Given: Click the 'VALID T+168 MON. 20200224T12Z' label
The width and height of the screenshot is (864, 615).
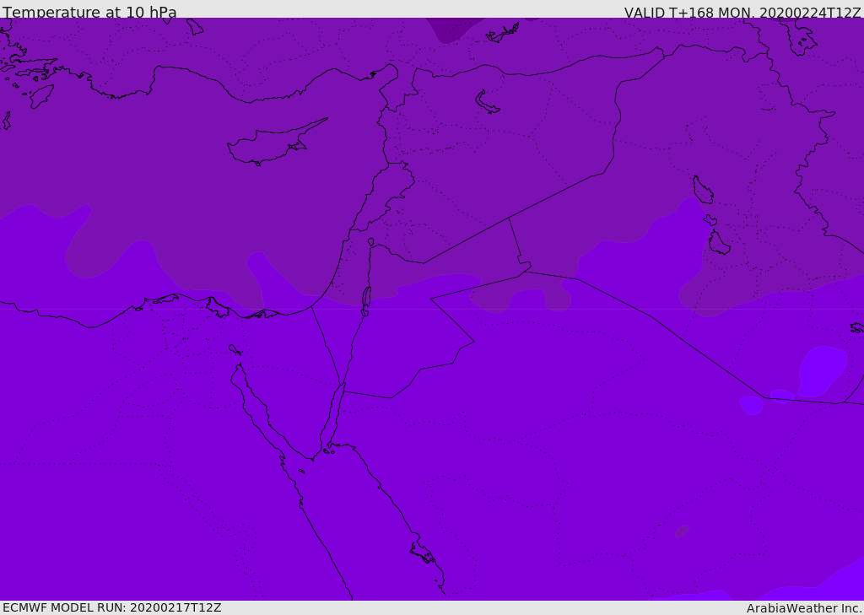Looking at the screenshot, I should 742,13.
